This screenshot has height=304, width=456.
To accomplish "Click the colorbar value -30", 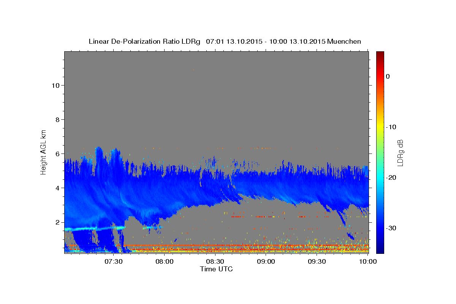I will click(391, 228).
